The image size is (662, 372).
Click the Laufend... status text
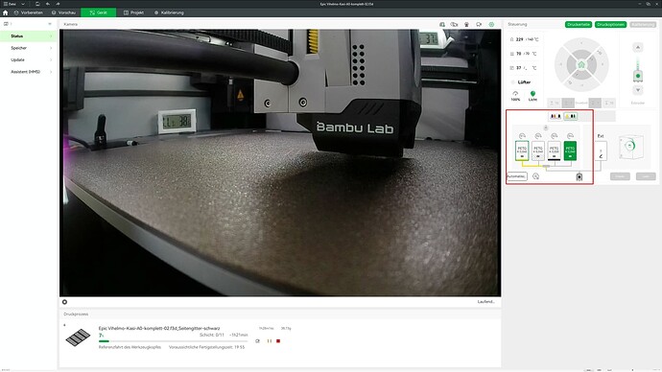[485, 302]
